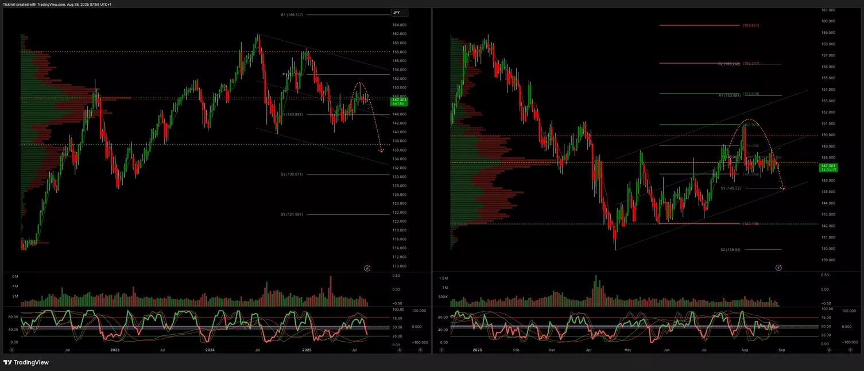
Task: Select the S2 (139.92) pivot label
Action: coord(730,250)
